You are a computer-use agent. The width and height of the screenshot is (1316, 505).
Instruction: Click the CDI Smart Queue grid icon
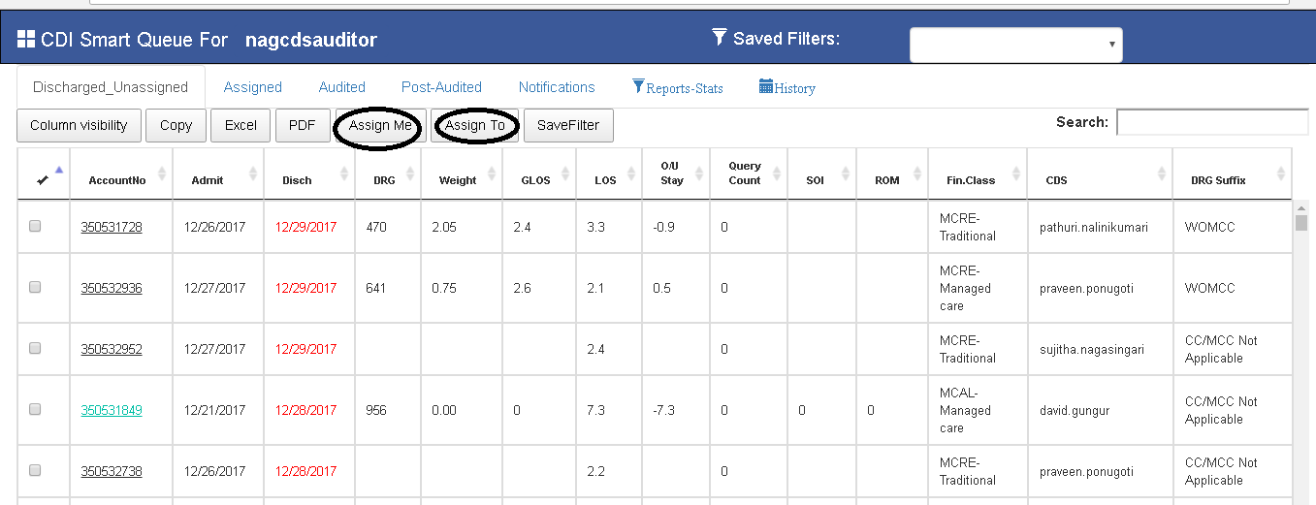click(26, 40)
